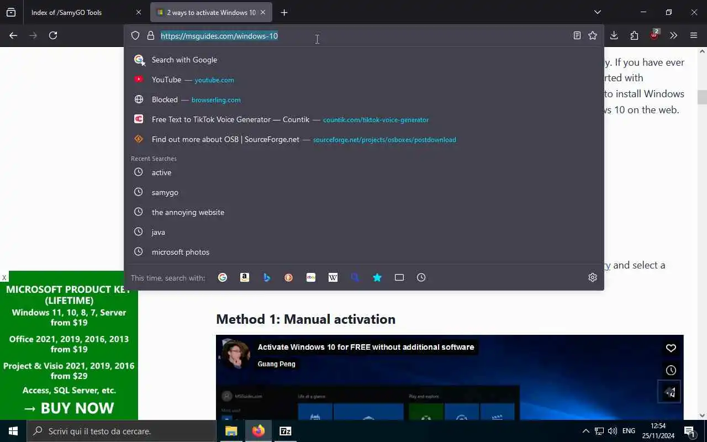The height and width of the screenshot is (442, 707).
Task: Open 7-Zip from the taskbar
Action: [285, 431]
